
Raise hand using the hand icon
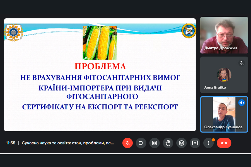[x=168, y=143]
